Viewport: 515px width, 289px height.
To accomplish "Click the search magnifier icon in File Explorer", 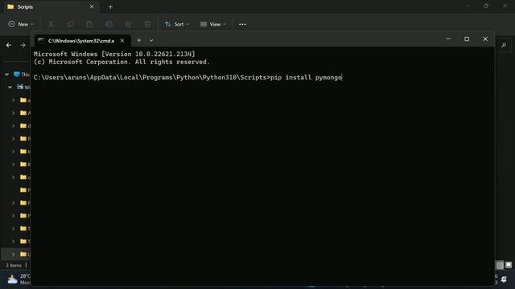I will point(504,45).
